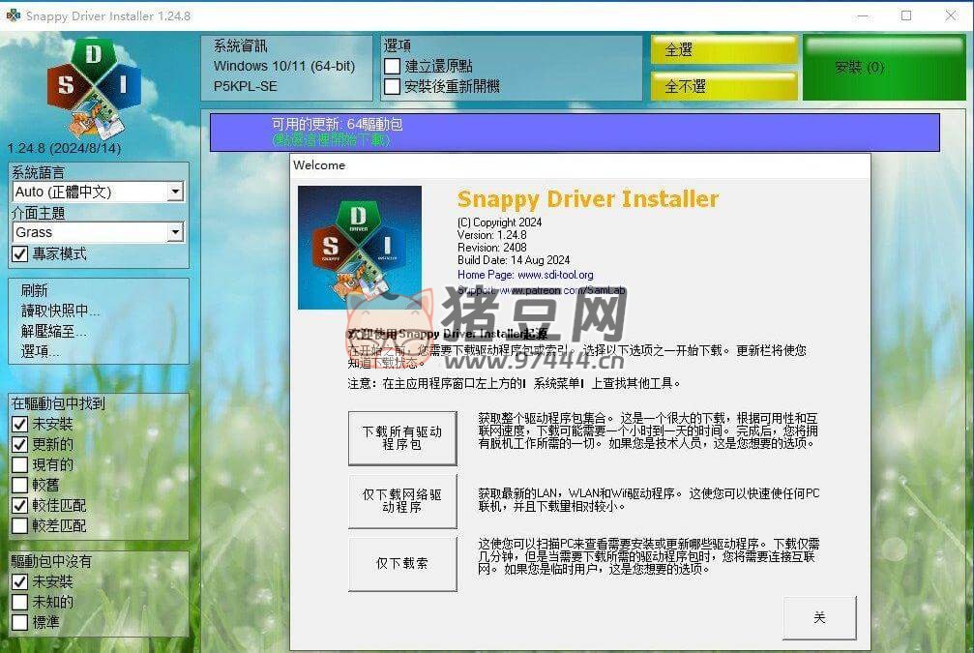Enable the 建立還原點 checkbox
The image size is (974, 653).
(393, 66)
